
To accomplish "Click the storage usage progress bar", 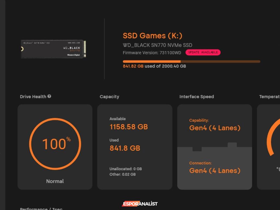I will 191,61.
